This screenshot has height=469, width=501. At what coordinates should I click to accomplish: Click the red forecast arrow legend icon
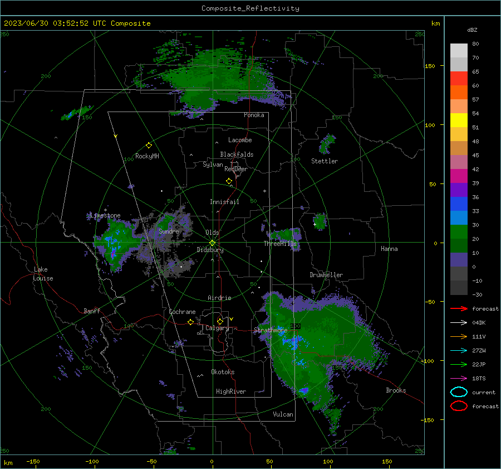coord(459,308)
